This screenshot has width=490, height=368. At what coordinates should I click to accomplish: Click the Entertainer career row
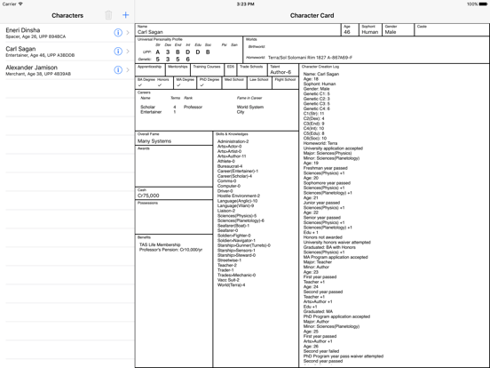tap(193, 112)
